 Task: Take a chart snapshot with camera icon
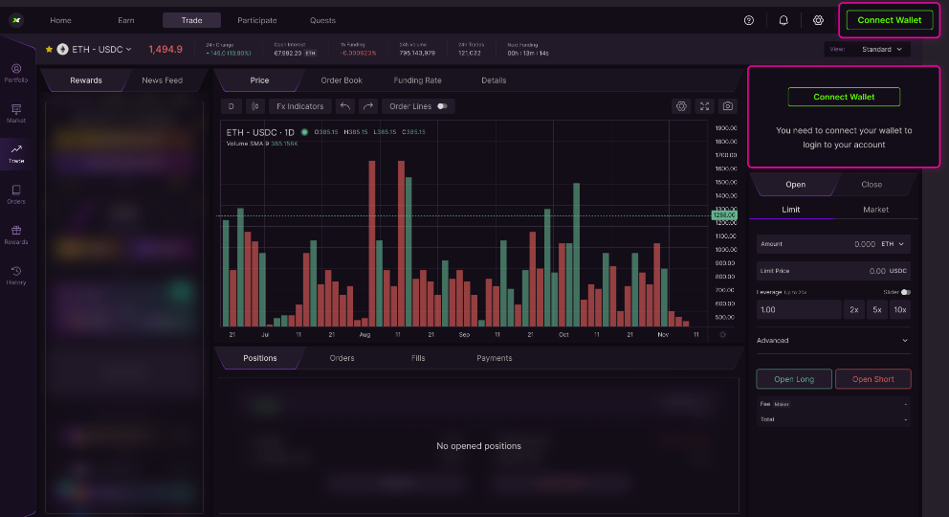pos(727,106)
